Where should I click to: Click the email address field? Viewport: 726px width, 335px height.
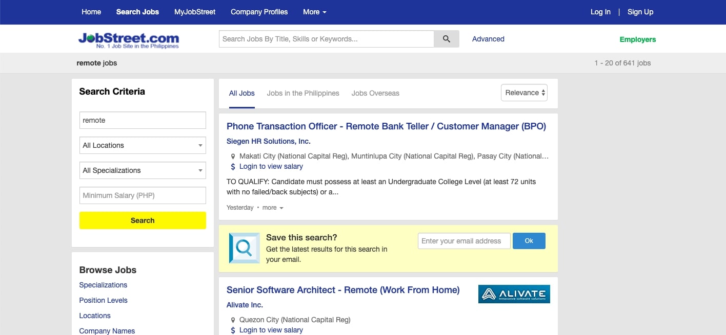[464, 241]
